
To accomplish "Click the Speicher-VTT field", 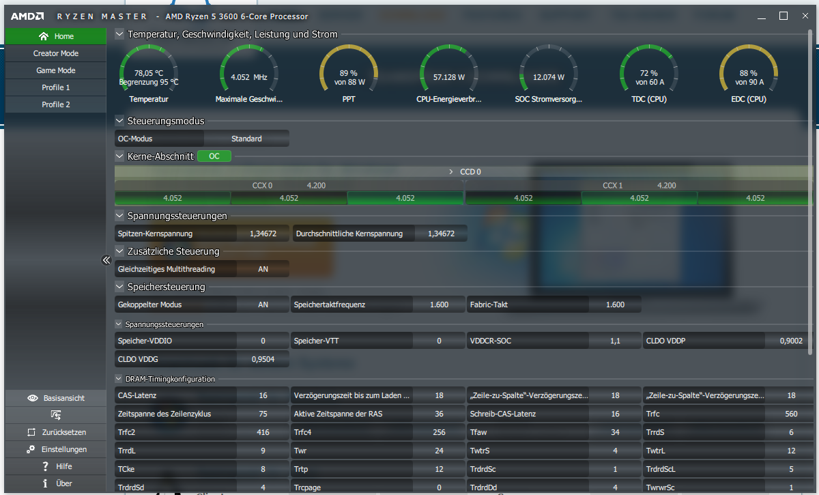I will [378, 340].
